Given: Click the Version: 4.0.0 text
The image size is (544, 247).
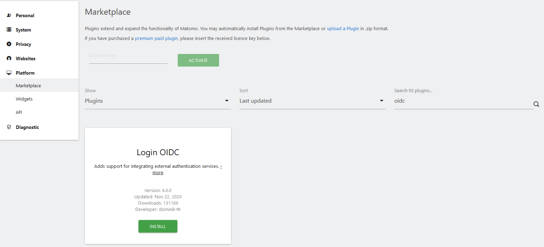Looking at the screenshot, I should pos(158,191).
